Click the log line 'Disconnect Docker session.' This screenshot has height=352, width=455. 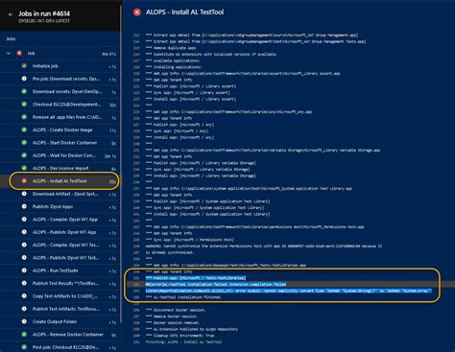(x=176, y=310)
